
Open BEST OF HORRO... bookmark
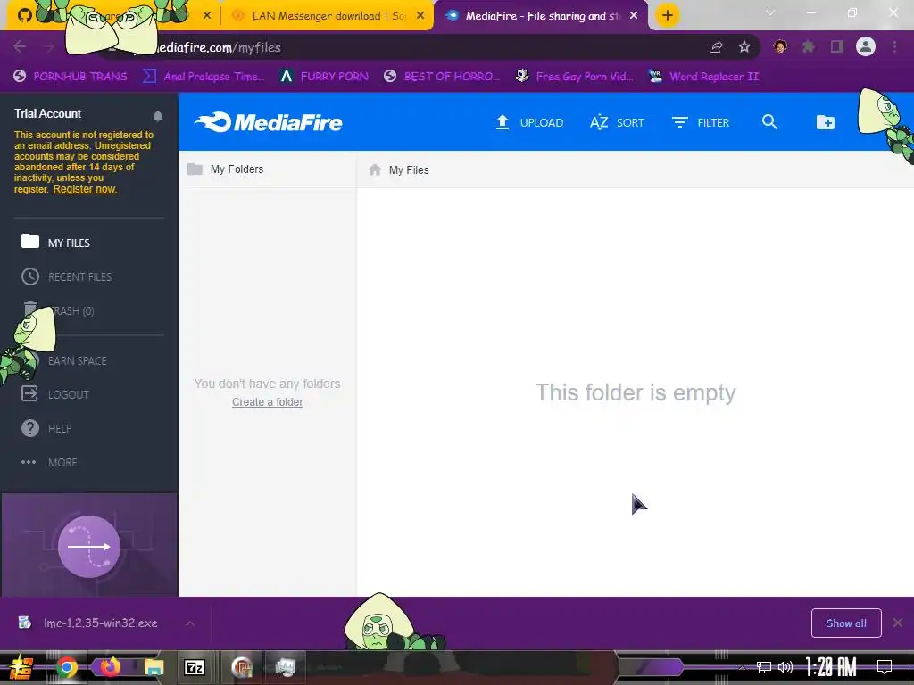pos(442,77)
